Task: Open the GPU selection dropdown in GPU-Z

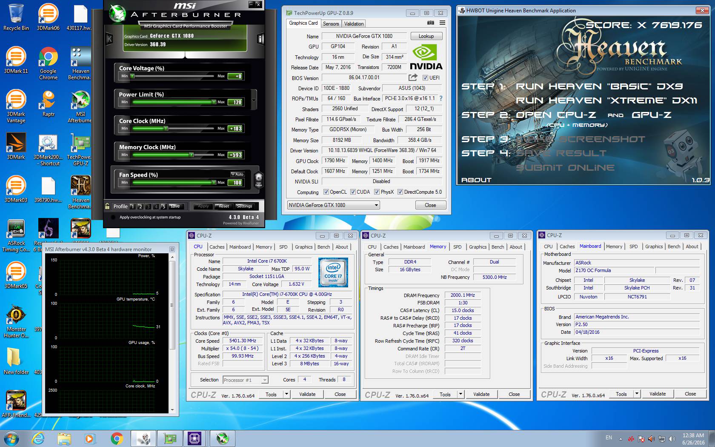Action: [376, 205]
